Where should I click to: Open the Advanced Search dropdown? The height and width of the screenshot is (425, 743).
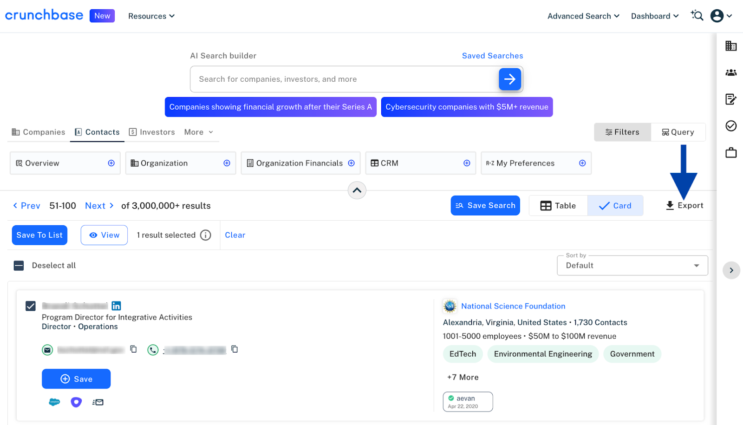(583, 16)
